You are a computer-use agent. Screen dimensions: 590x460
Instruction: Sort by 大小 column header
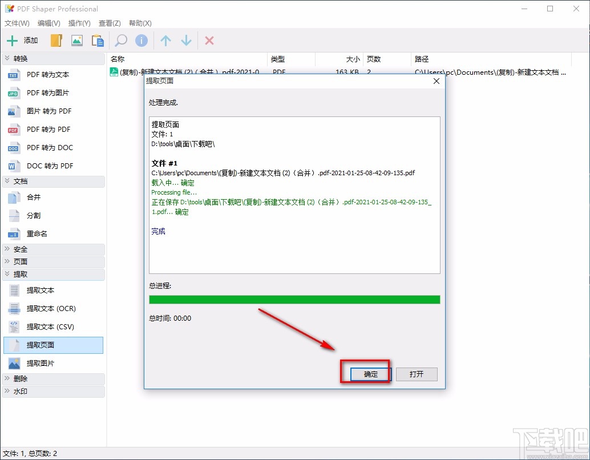[x=340, y=59]
